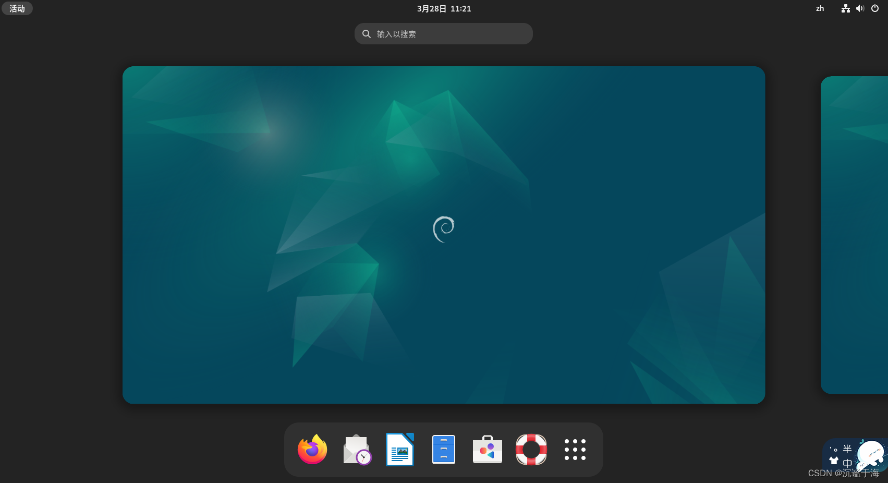Click the volume speaker icon
Viewport: 888px width, 483px height.
860,8
